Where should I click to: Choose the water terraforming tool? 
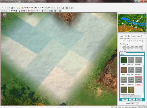pos(140,46)
